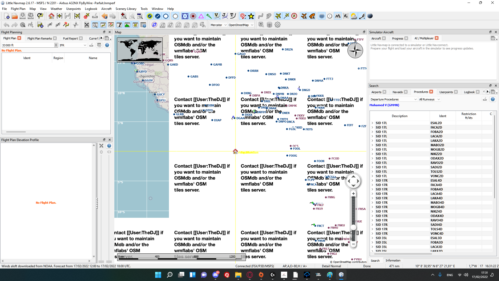Go to the home view
Screen dimensions: 499x281
pos(51,16)
